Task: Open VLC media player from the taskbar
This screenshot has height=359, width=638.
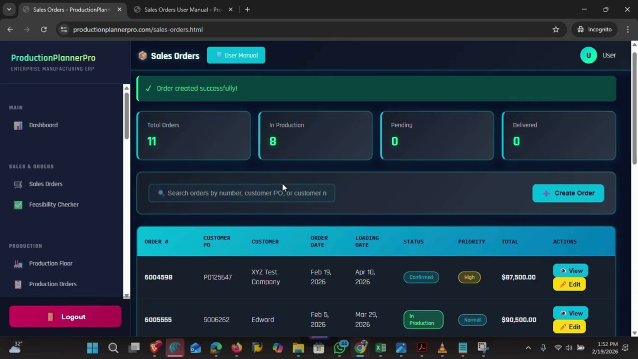Action: point(442,348)
